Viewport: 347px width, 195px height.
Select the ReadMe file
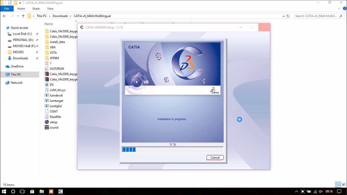55,117
